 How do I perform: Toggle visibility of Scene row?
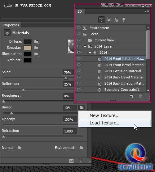click(x=79, y=34)
